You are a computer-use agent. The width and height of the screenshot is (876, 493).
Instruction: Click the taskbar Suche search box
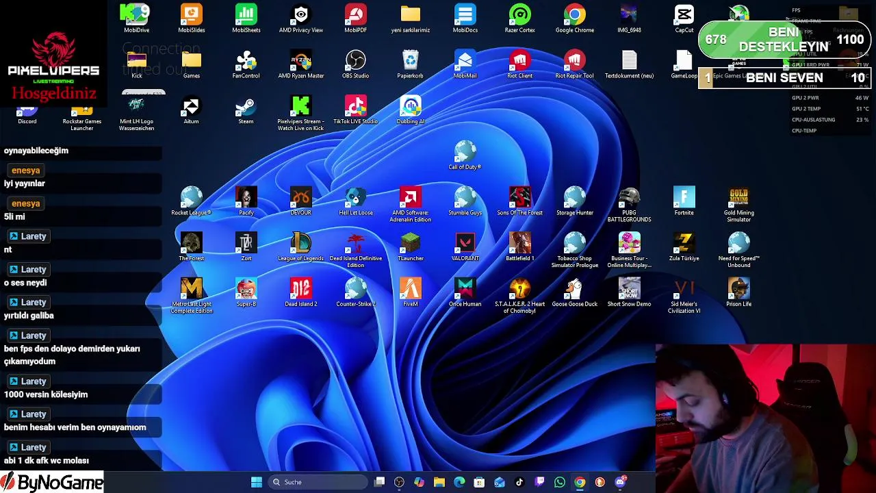pos(318,482)
